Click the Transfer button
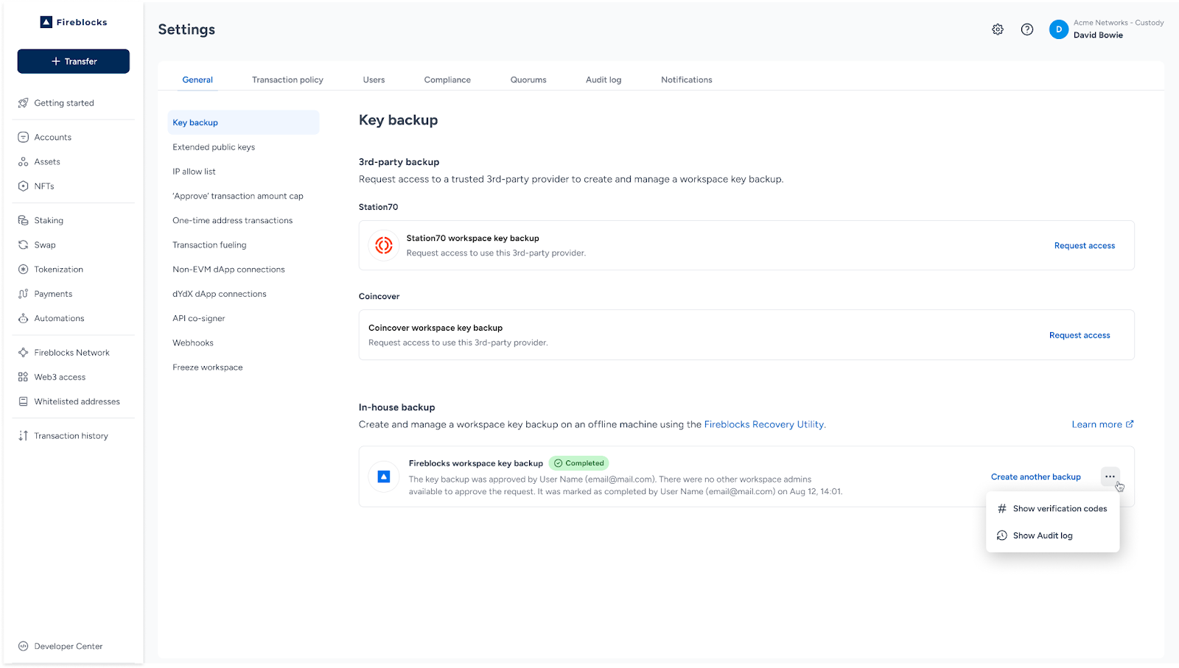Viewport: 1179px width, 668px height. [x=74, y=61]
